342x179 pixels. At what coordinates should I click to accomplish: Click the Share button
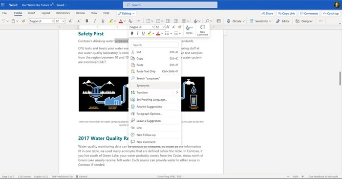click(267, 13)
